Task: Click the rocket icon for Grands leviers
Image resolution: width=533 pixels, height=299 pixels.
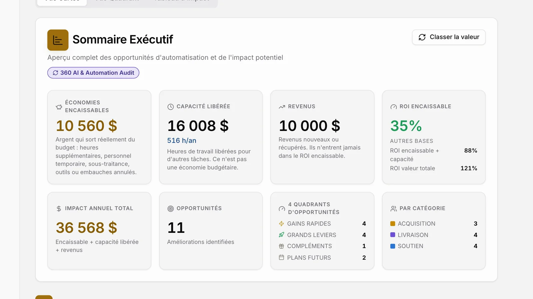Action: click(281, 235)
